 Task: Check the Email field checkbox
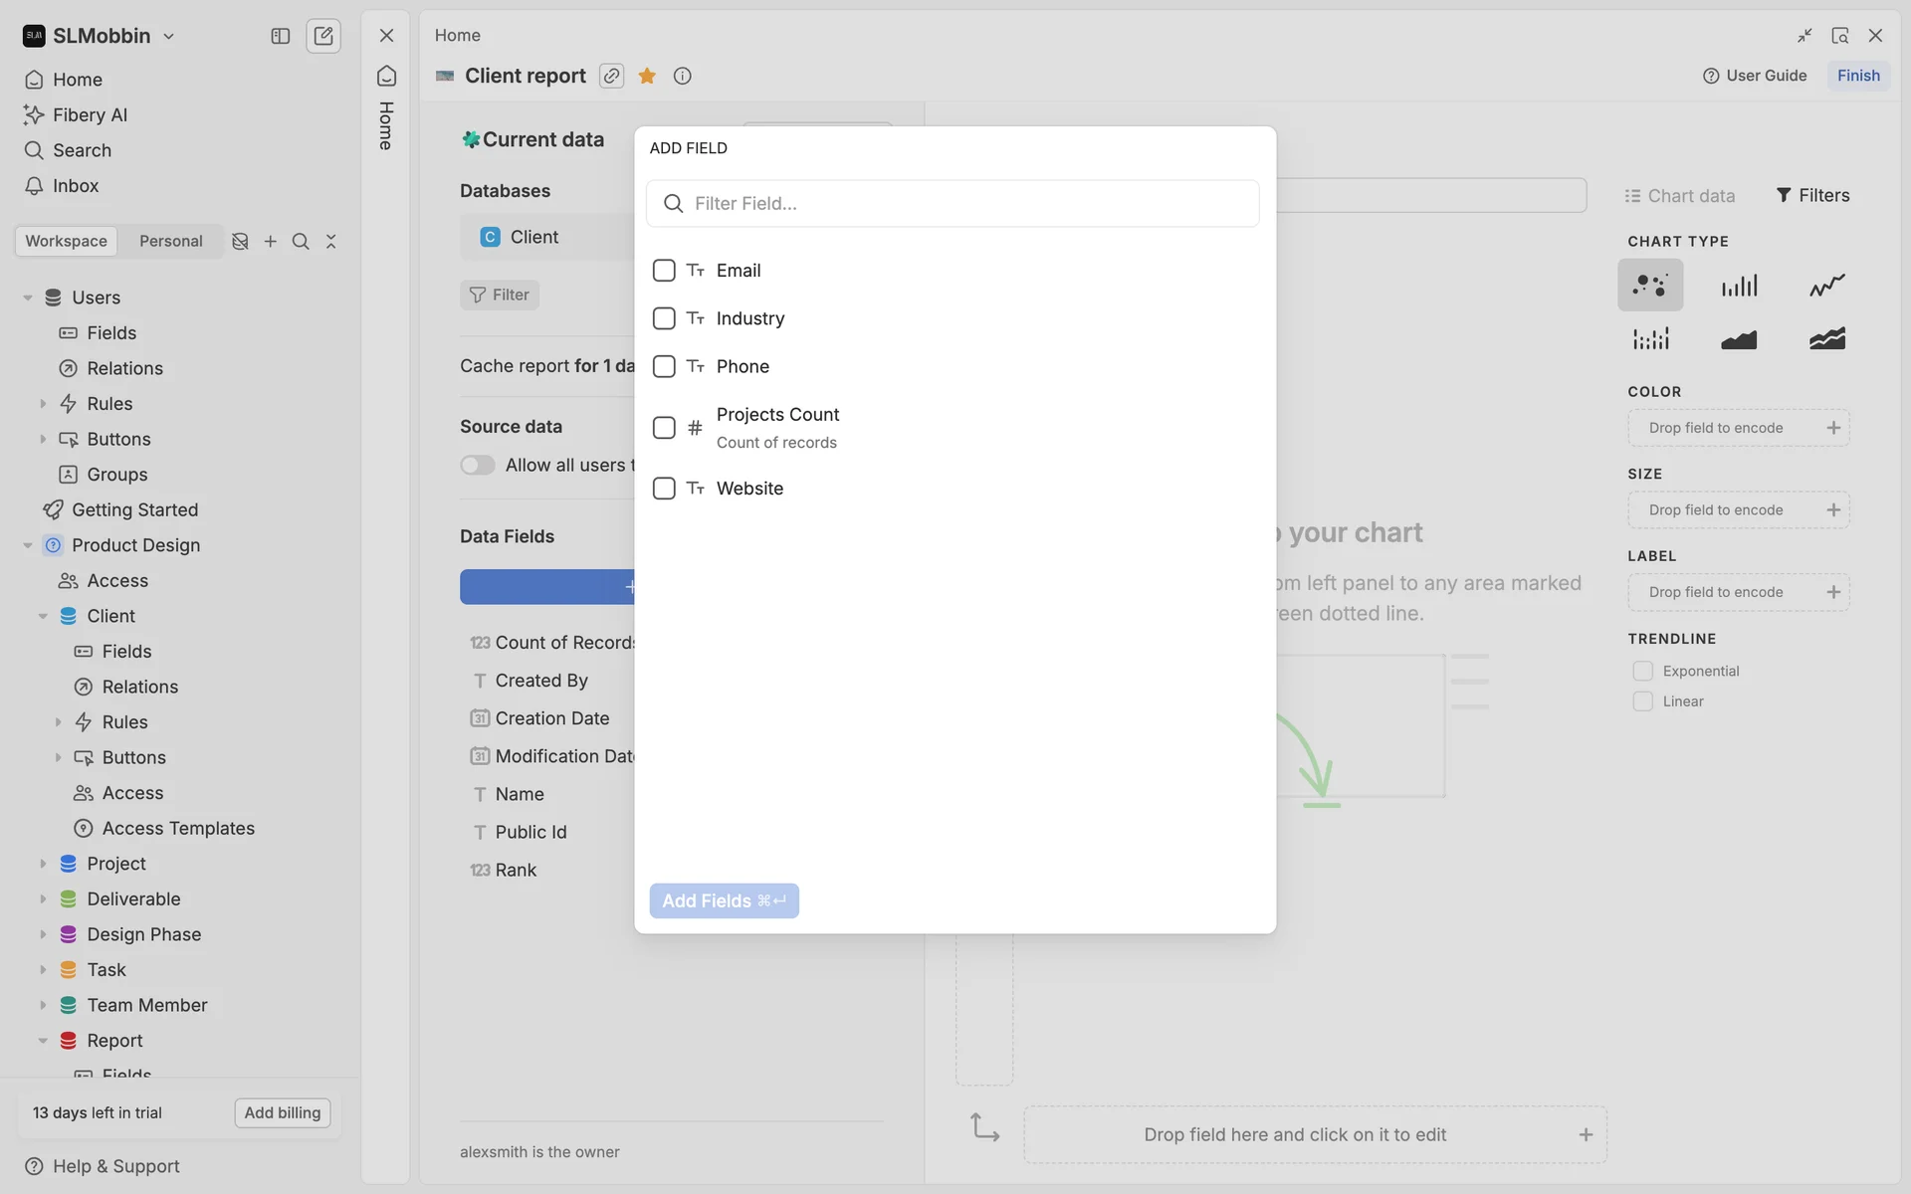tap(664, 271)
